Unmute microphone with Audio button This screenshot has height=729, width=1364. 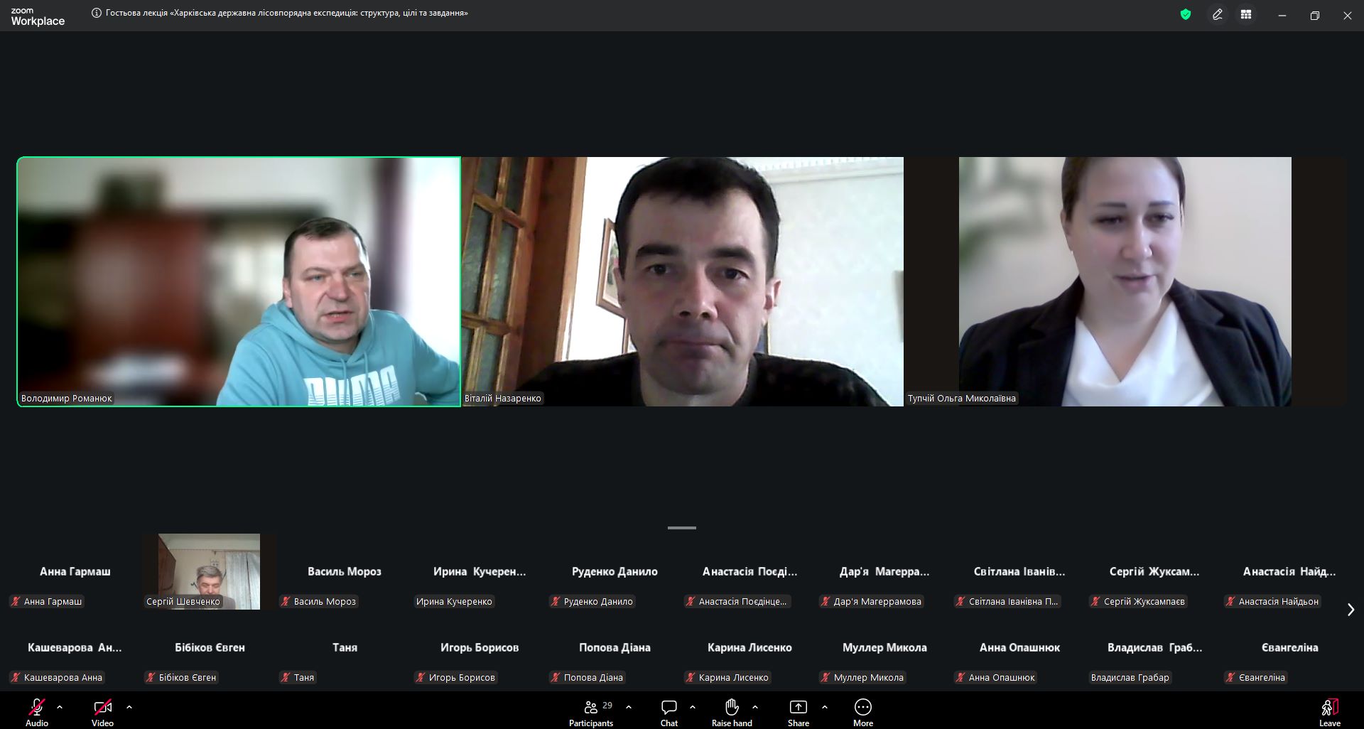(37, 712)
